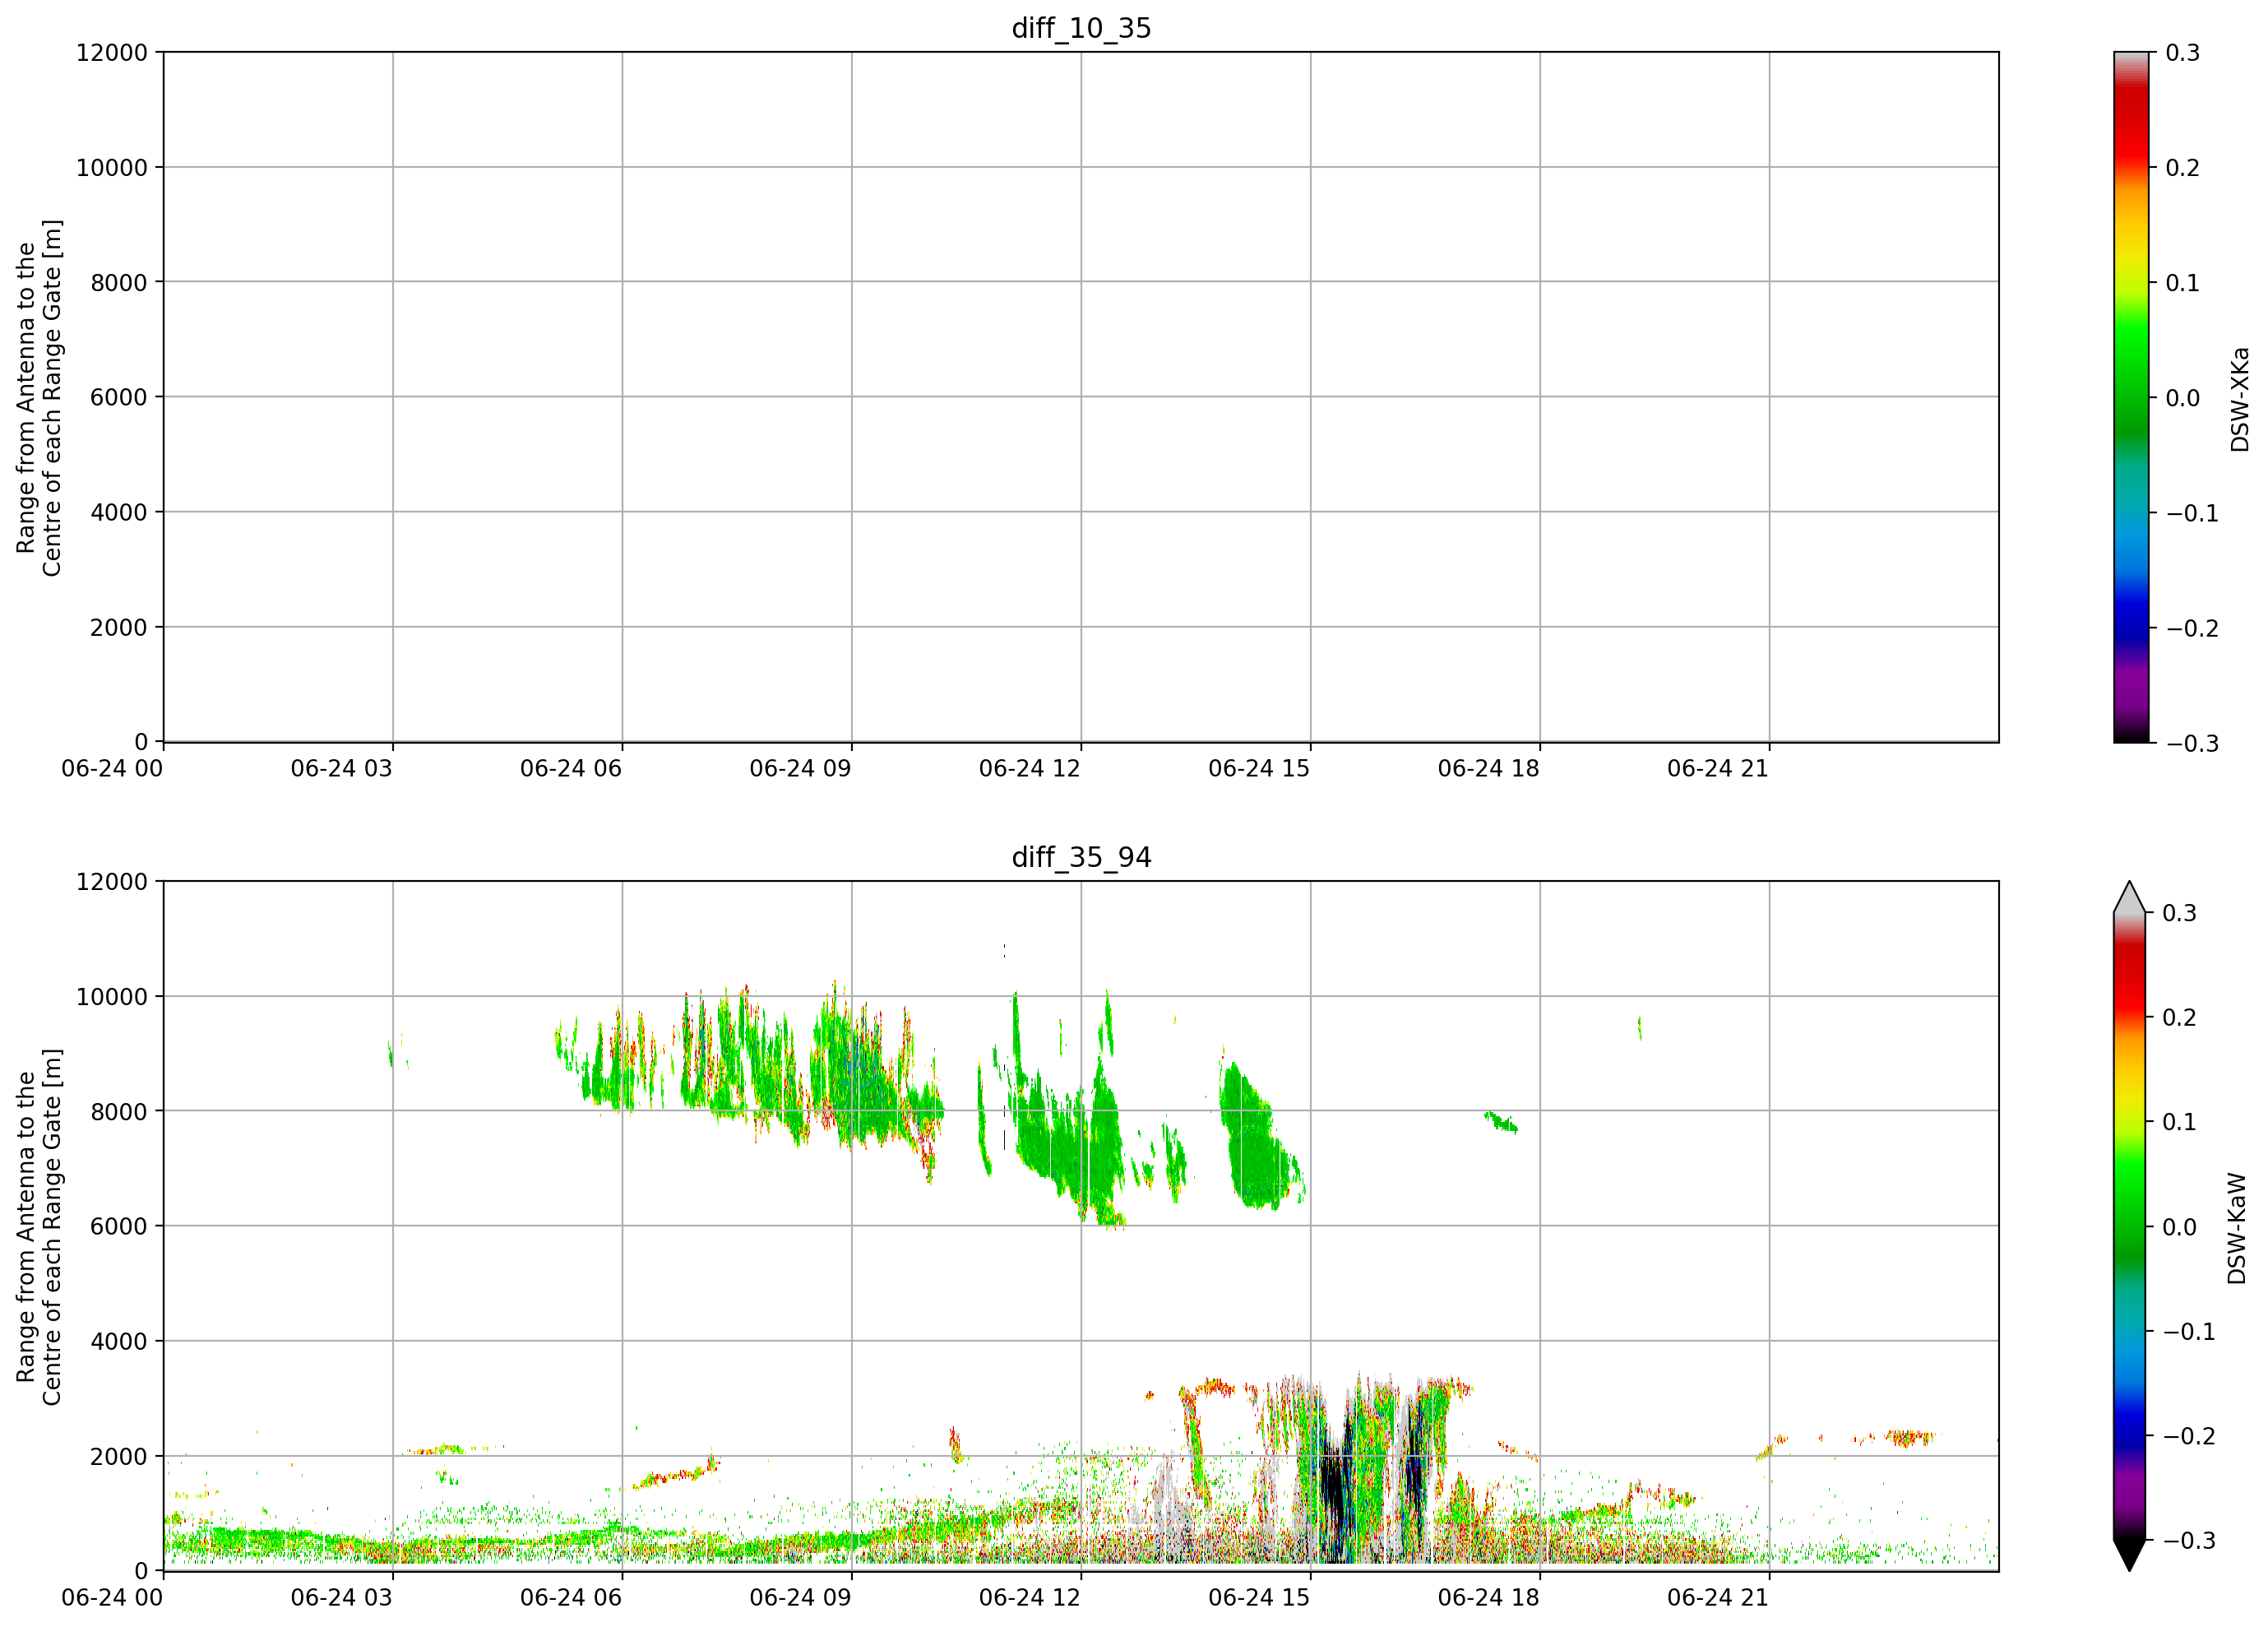Select "06-24 09" under the diff_35_94 plot

tap(801, 1598)
